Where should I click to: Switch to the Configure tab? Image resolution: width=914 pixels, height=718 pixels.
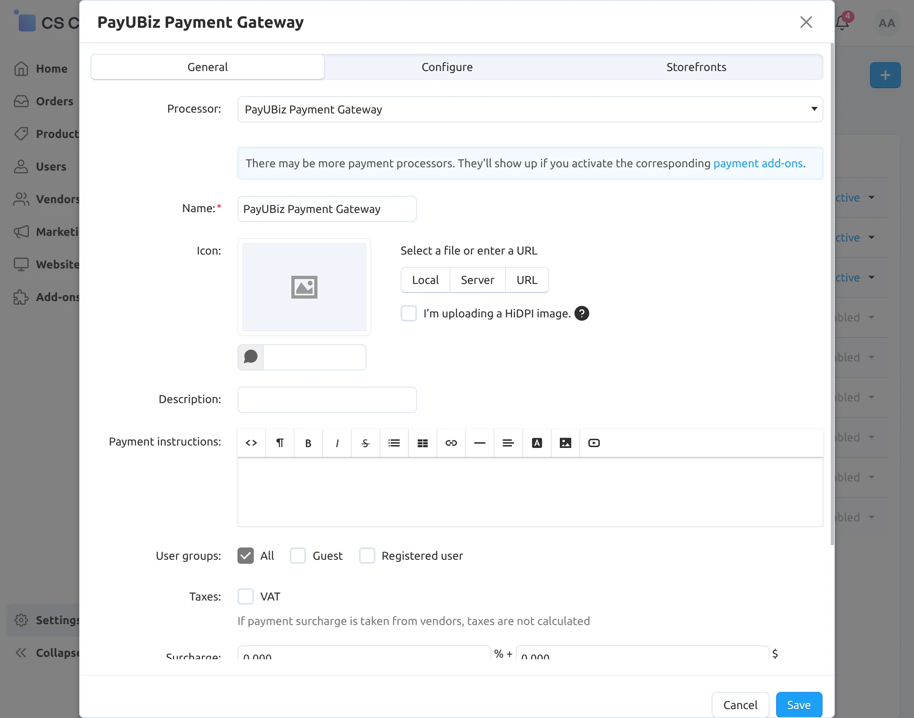pos(447,67)
